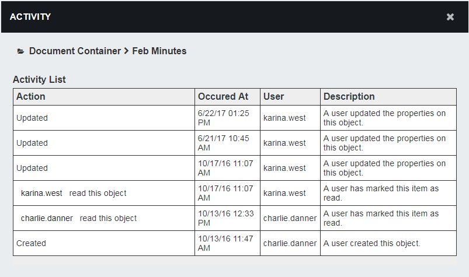The width and height of the screenshot is (469, 277).
Task: Click the 6/21/17 10:45 AM timestamp
Action: [x=224, y=143]
